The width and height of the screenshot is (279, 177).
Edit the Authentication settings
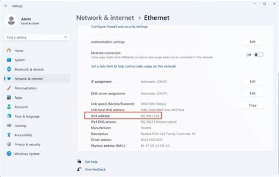pos(253,41)
